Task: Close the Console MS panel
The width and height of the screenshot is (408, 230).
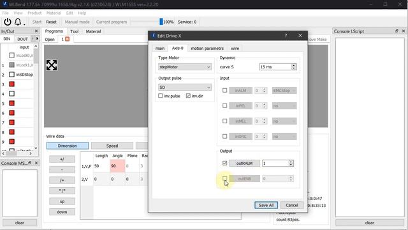Action: pos(36,163)
